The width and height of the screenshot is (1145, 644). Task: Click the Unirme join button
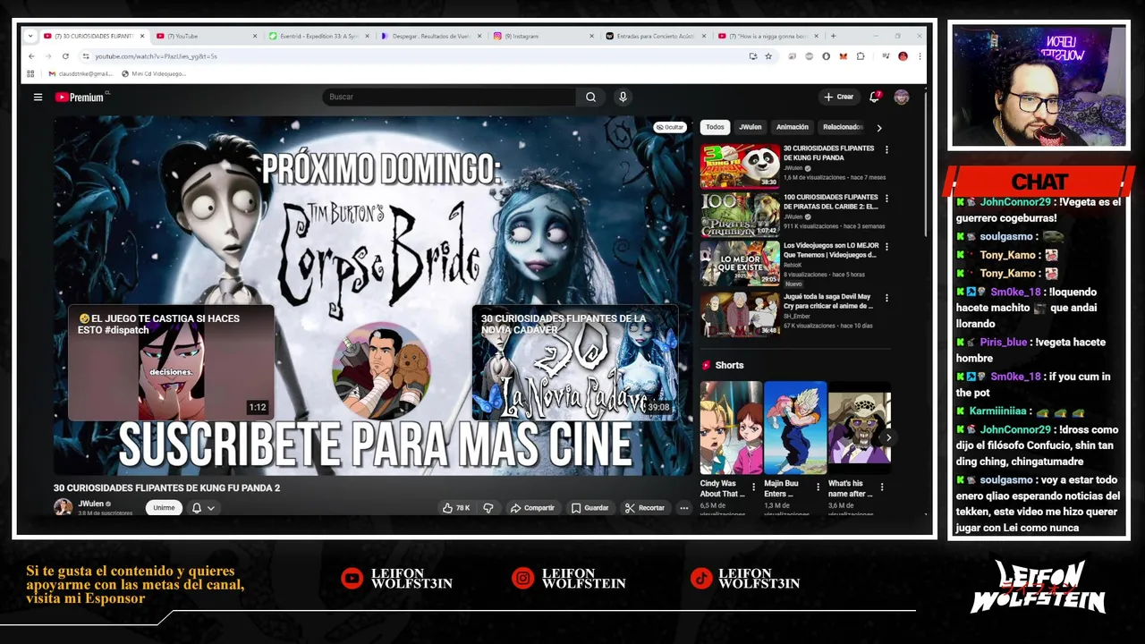(x=164, y=508)
